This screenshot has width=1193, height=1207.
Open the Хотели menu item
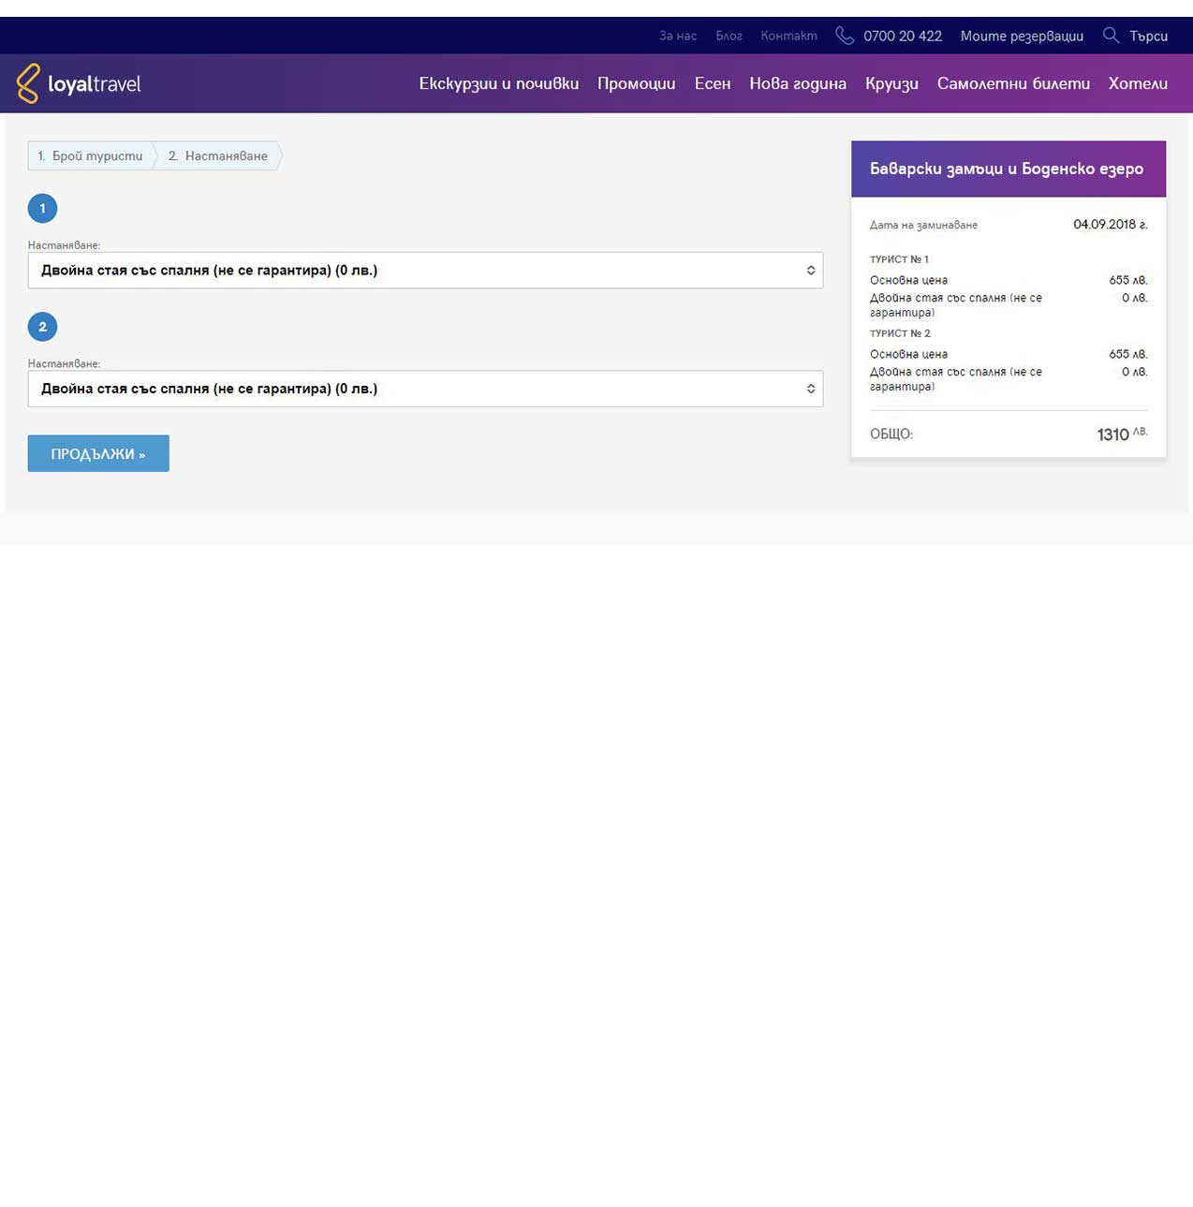coord(1138,83)
